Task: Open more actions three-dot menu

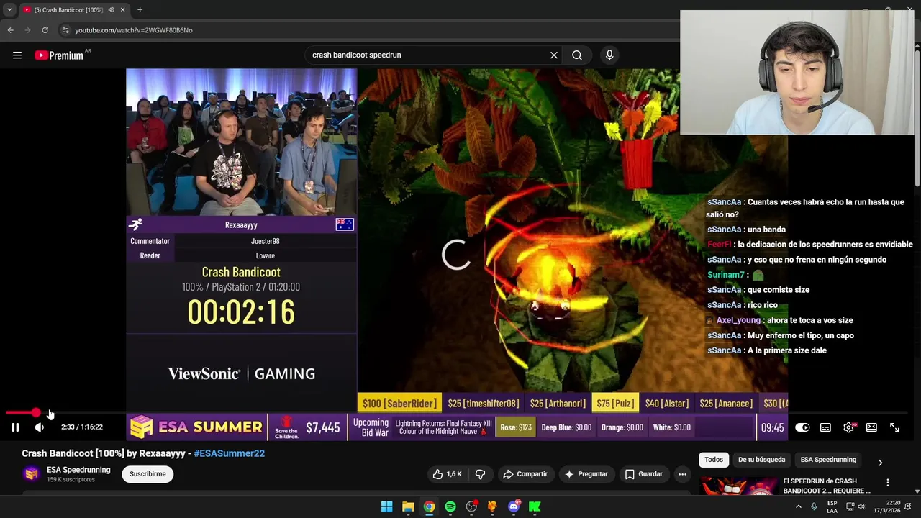Action: 682,474
